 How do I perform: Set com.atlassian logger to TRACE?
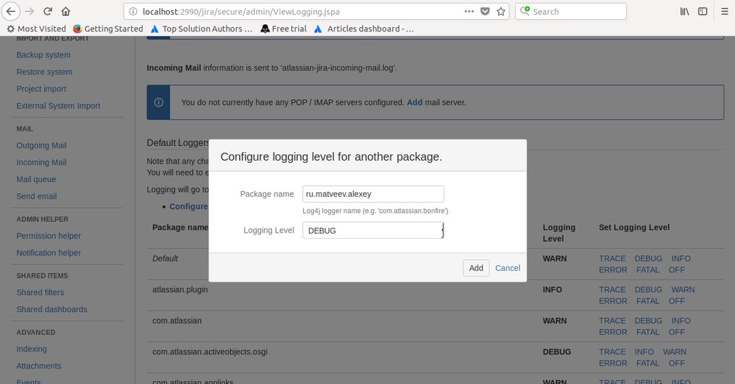pyautogui.click(x=612, y=321)
